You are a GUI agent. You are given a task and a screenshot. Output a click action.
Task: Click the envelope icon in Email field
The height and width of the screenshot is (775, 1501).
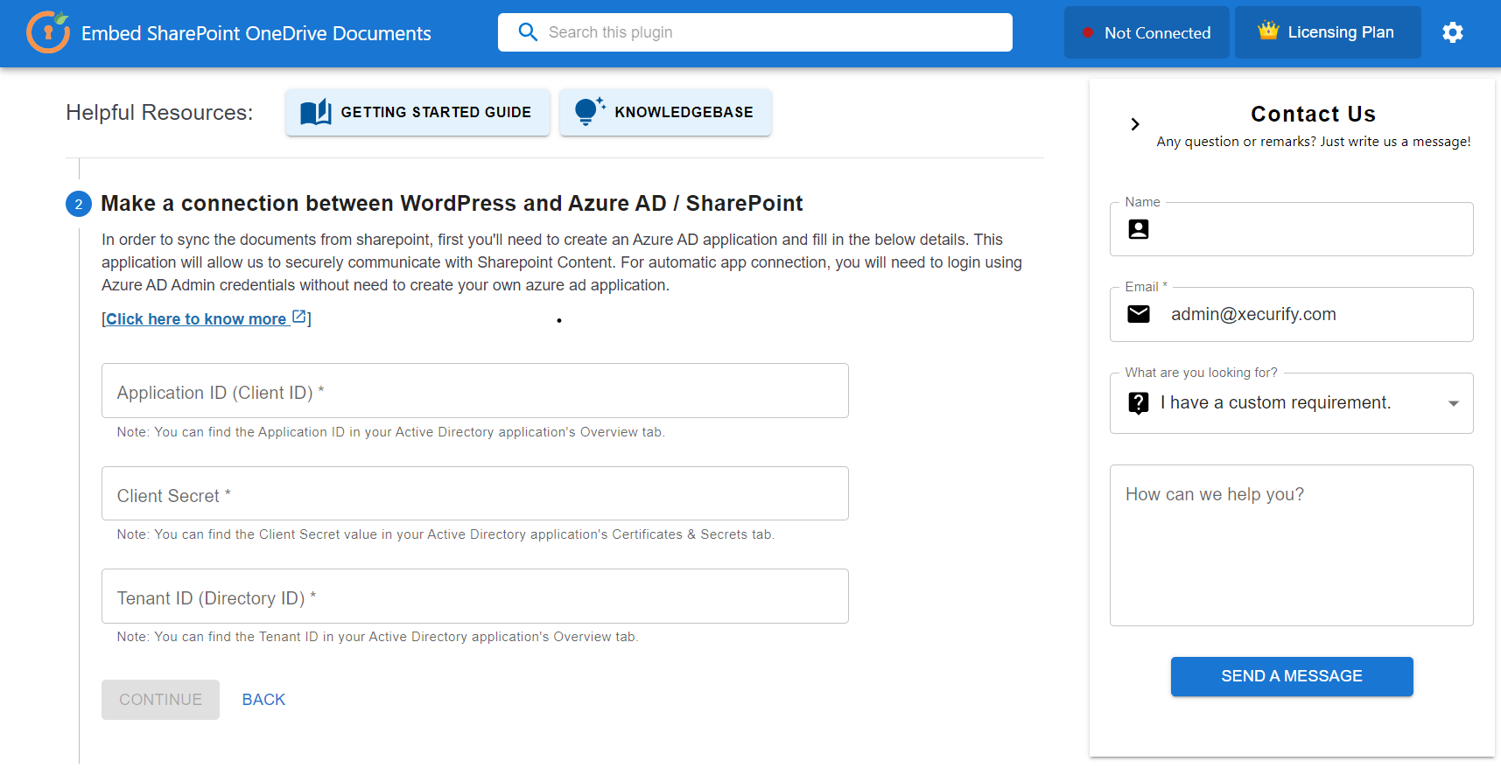tap(1139, 314)
